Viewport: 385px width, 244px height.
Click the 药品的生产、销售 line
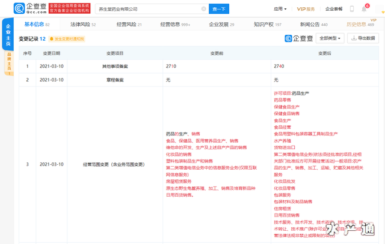pyautogui.click(x=183, y=134)
